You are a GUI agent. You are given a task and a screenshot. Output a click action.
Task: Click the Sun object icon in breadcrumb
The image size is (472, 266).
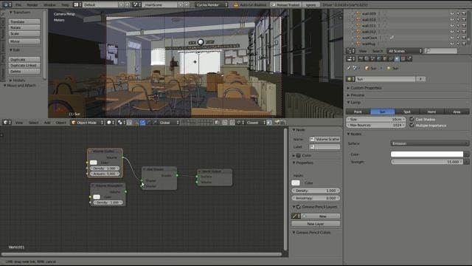[367, 69]
